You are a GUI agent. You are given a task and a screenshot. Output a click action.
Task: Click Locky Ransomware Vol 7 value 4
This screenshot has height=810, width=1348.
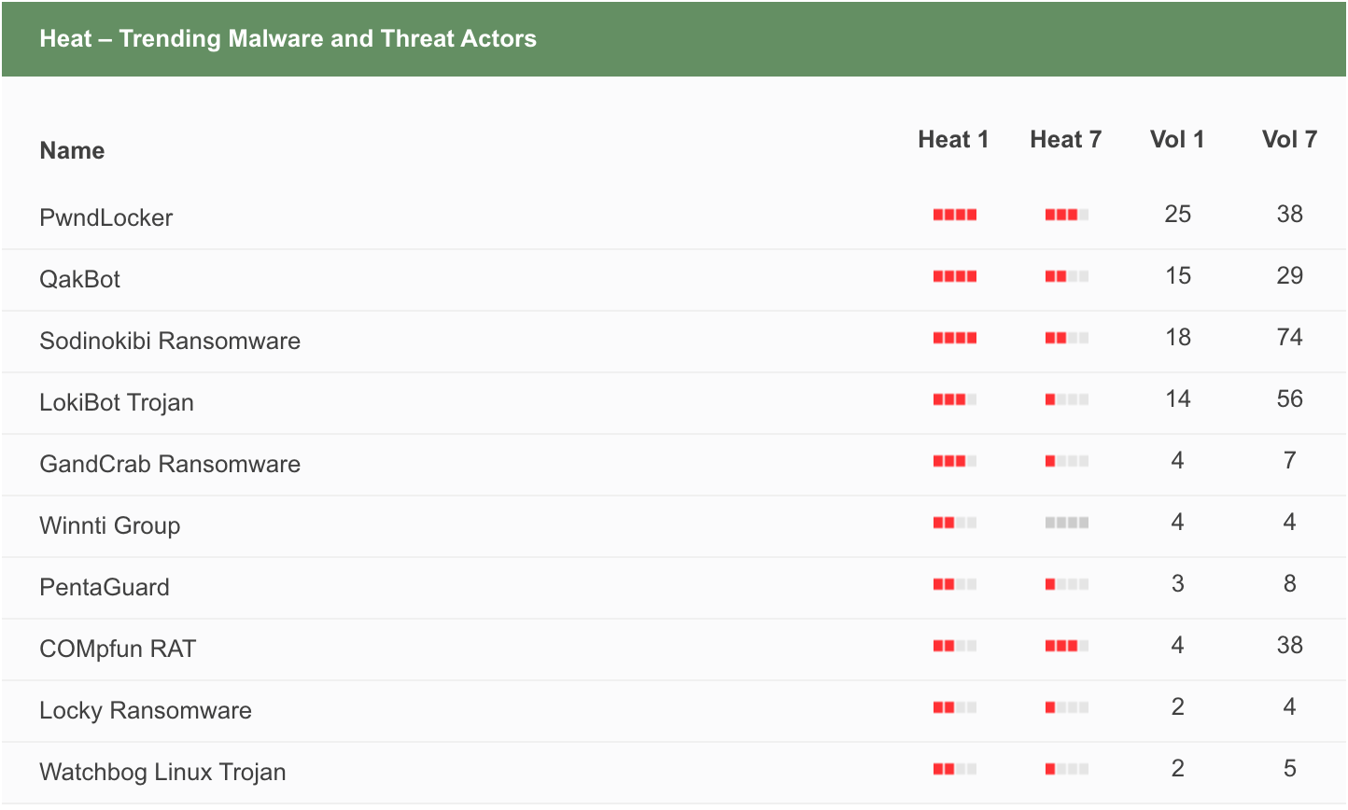coord(1290,706)
